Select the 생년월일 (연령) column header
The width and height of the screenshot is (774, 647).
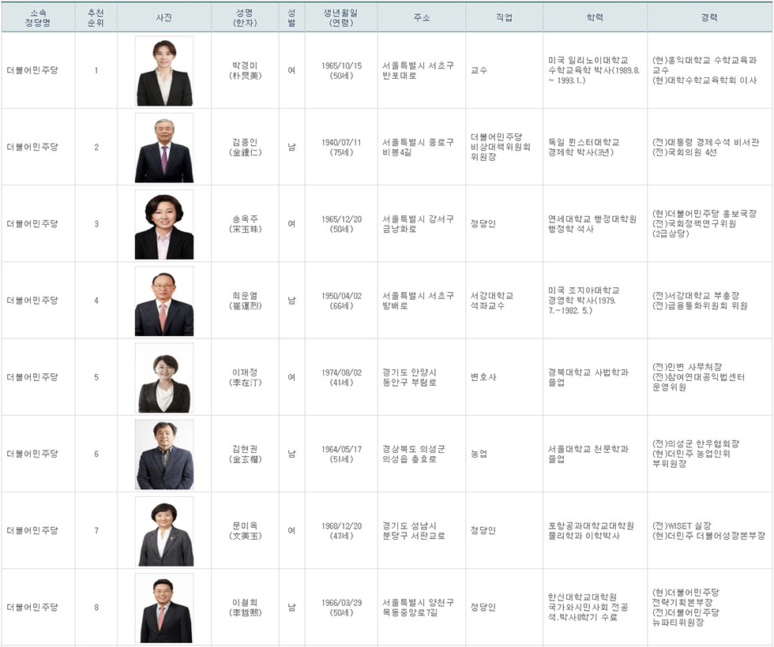[341, 17]
